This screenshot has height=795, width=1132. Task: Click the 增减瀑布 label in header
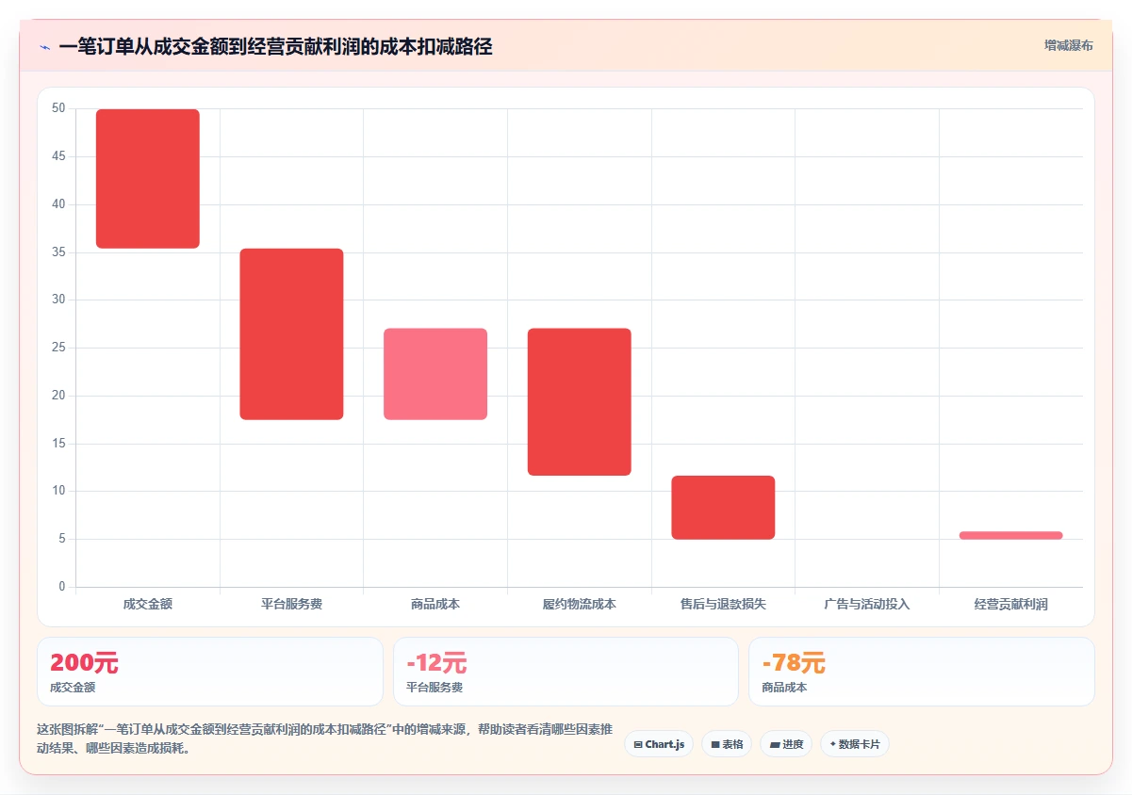1069,45
